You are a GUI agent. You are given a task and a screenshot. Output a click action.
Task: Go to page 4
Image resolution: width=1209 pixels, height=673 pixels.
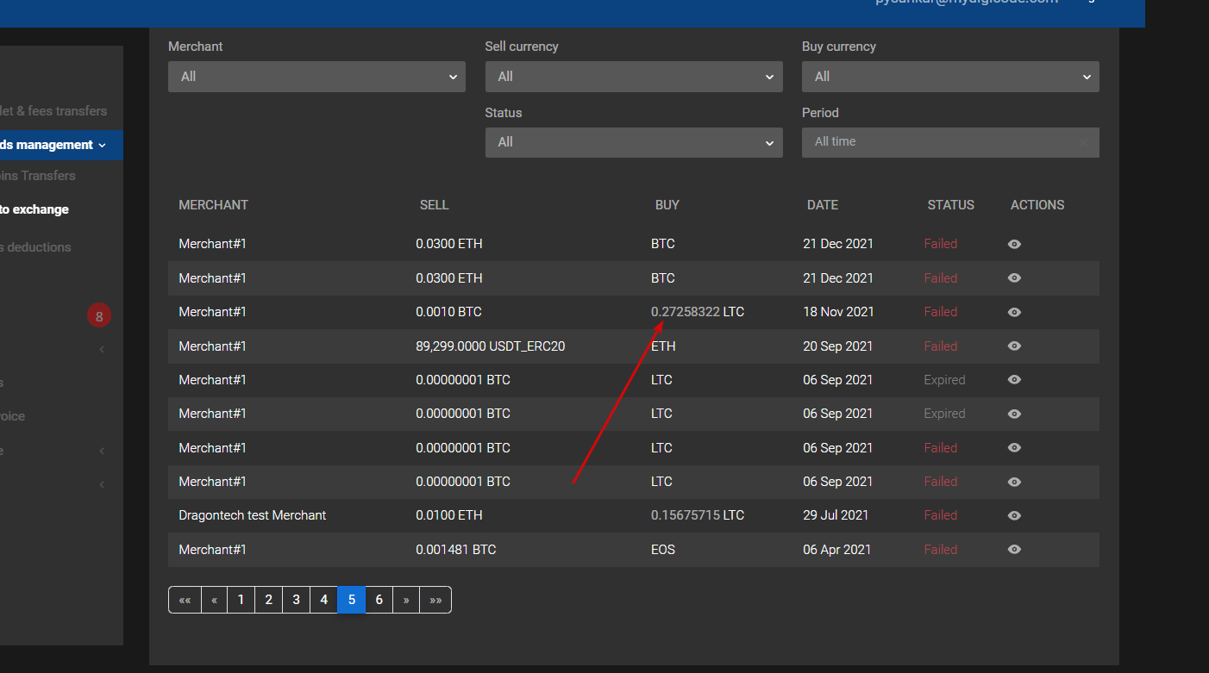(x=323, y=600)
